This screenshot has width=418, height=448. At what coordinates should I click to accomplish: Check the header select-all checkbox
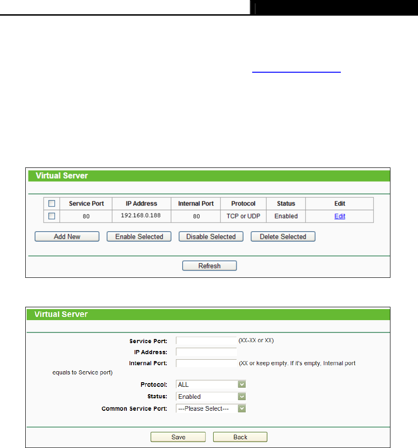tap(51, 203)
